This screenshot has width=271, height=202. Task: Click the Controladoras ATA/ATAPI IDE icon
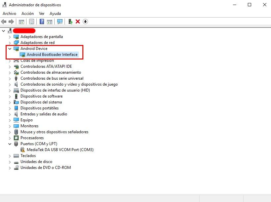pyautogui.click(x=16, y=66)
